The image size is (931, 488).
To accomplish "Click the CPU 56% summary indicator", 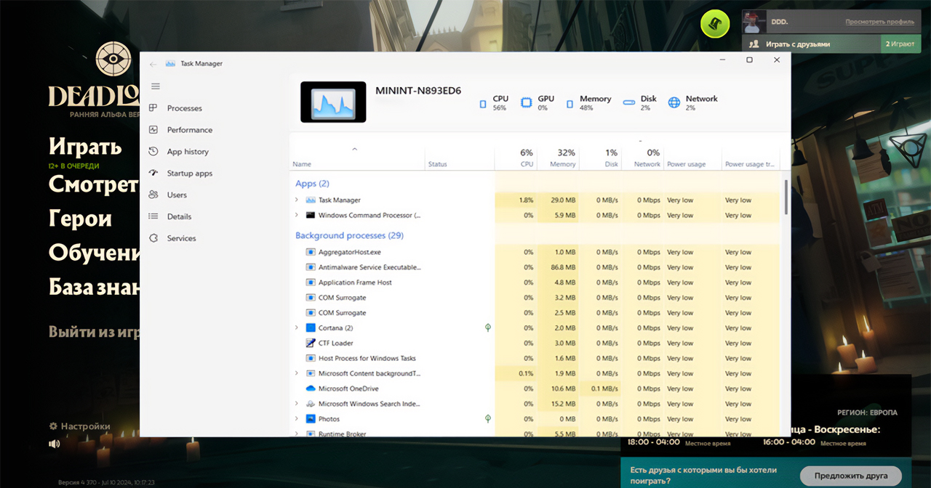I will pos(494,103).
